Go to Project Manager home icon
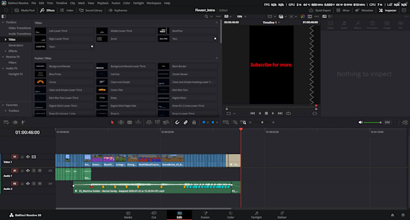Viewport: 410px width, 220px height. (393, 215)
